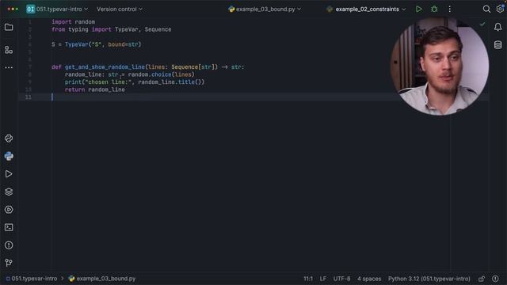Open 051.typevar-intro project dropdown

click(x=57, y=9)
